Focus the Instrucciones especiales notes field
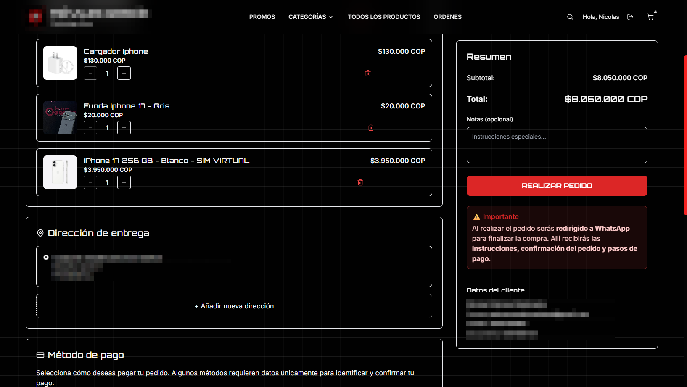687x387 pixels. click(557, 145)
